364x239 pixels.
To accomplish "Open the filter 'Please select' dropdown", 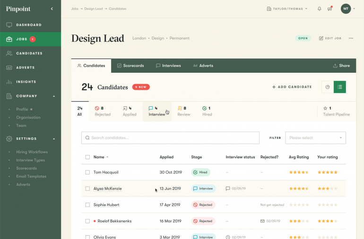I will pyautogui.click(x=315, y=138).
